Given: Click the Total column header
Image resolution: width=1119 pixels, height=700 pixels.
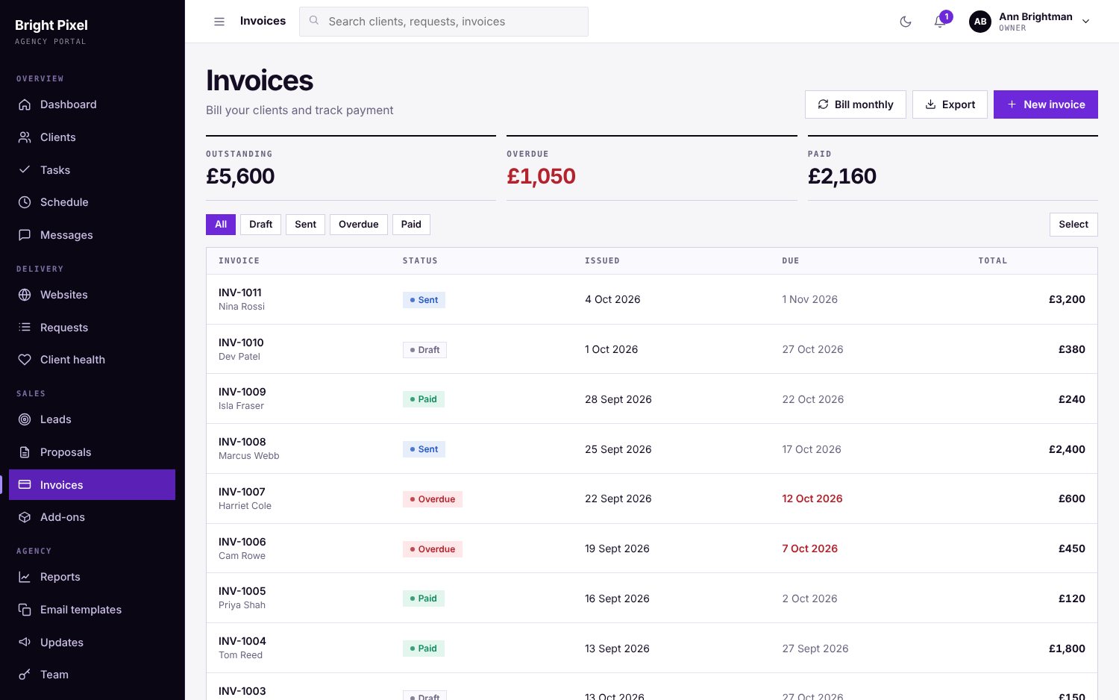Looking at the screenshot, I should pyautogui.click(x=993, y=261).
